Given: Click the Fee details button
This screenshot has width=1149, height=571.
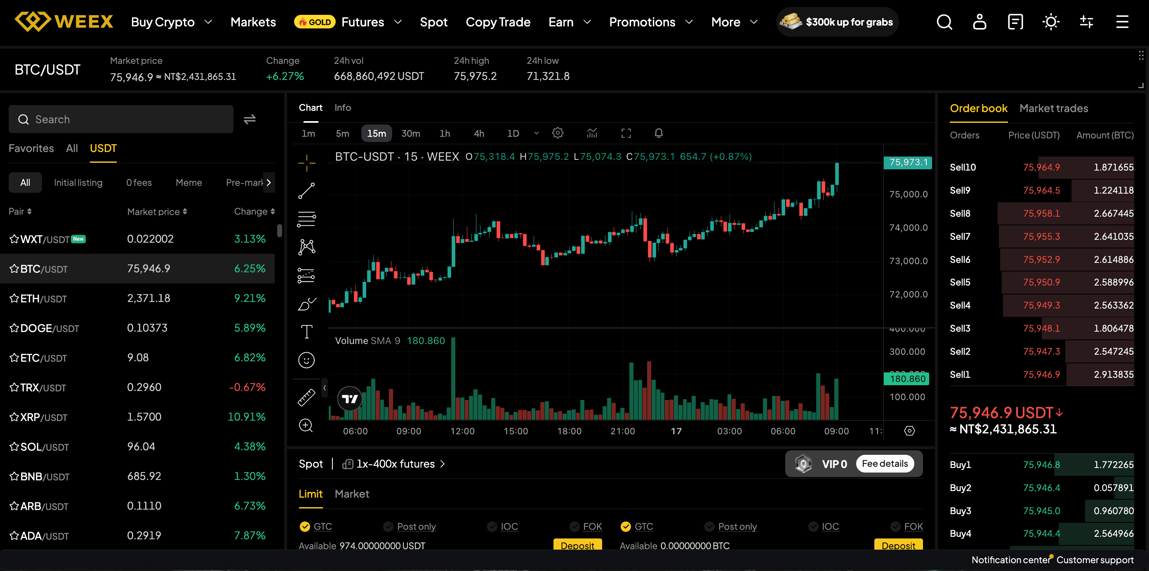Looking at the screenshot, I should click(884, 463).
